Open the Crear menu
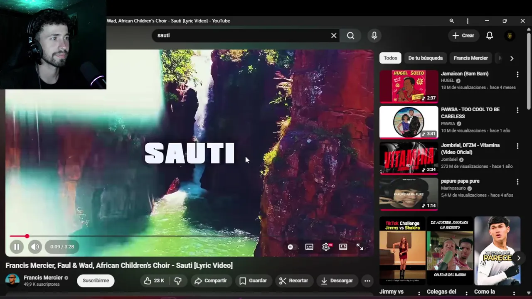The image size is (532, 299). point(463,35)
